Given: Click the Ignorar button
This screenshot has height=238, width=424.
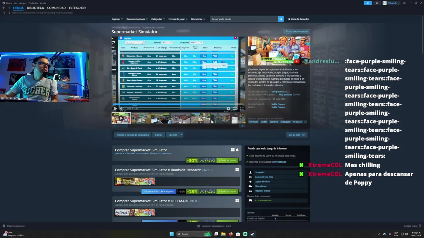Looking at the screenshot, I should (x=173, y=135).
